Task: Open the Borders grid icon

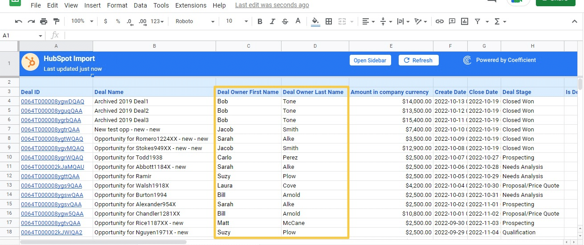Action: click(x=329, y=21)
